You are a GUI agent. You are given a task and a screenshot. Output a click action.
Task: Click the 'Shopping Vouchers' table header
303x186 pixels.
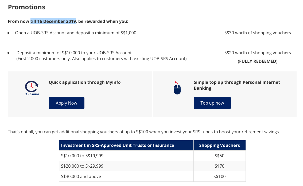pos(220,145)
